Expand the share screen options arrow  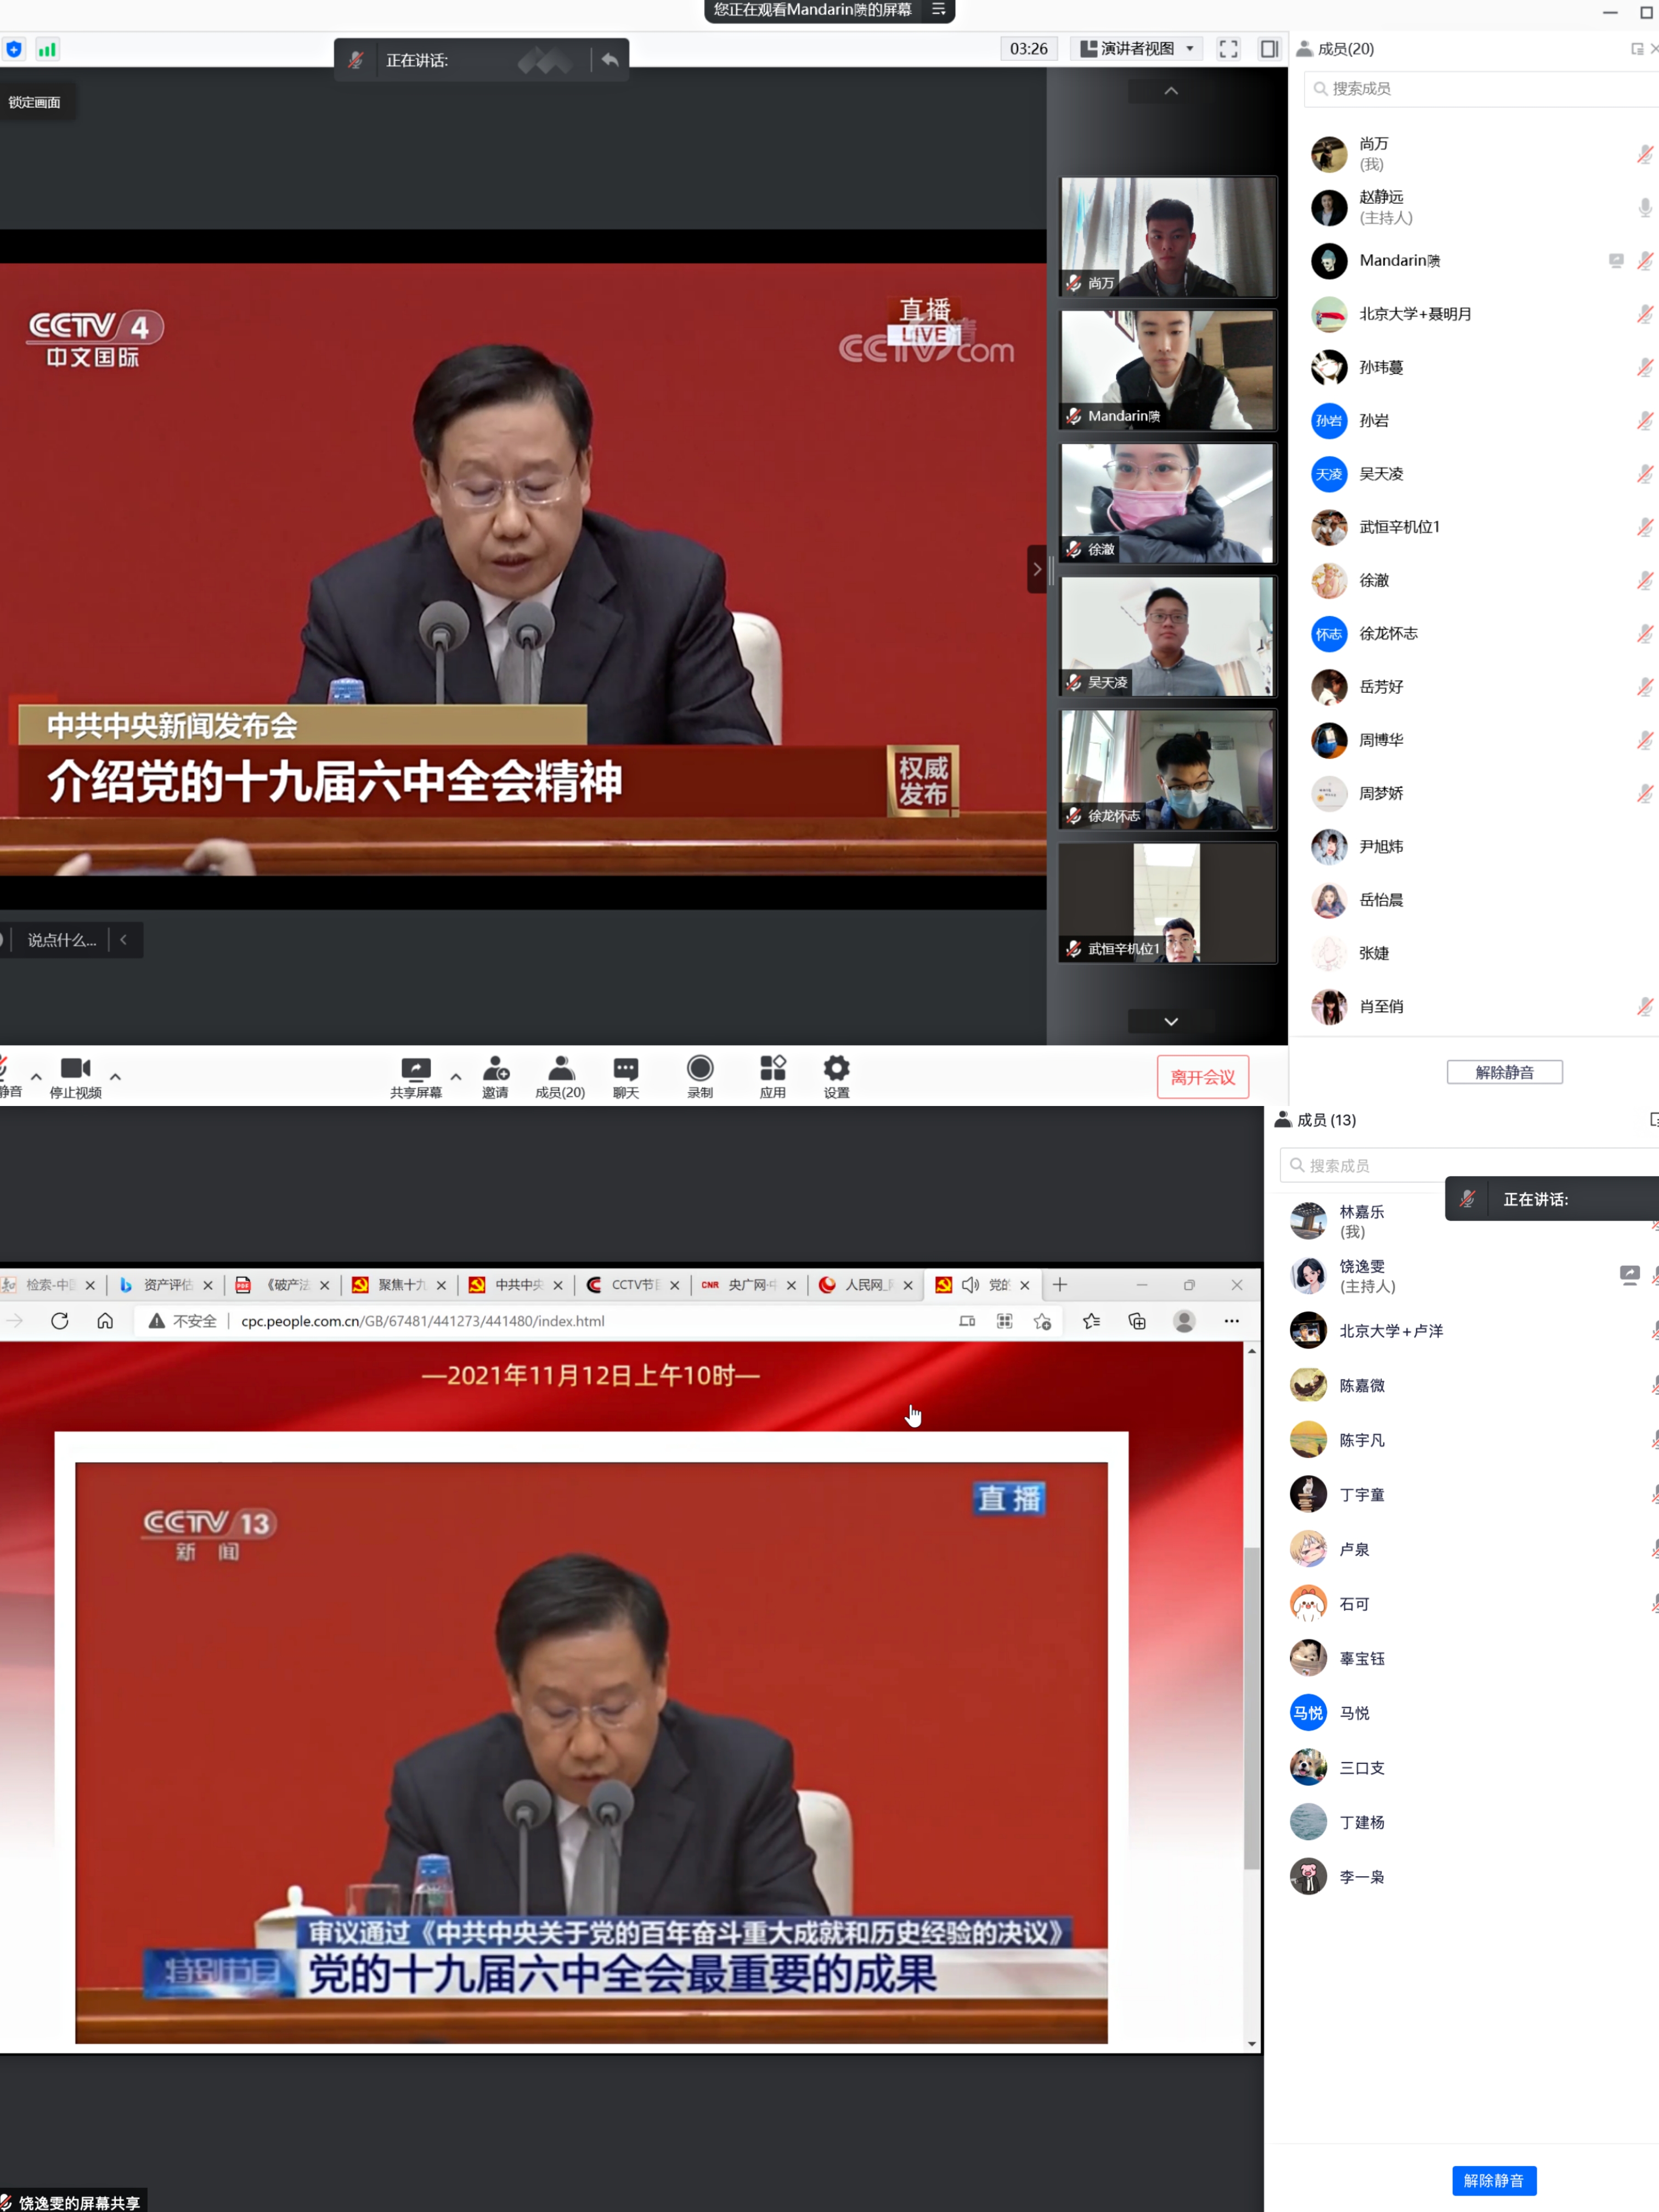click(x=456, y=1077)
